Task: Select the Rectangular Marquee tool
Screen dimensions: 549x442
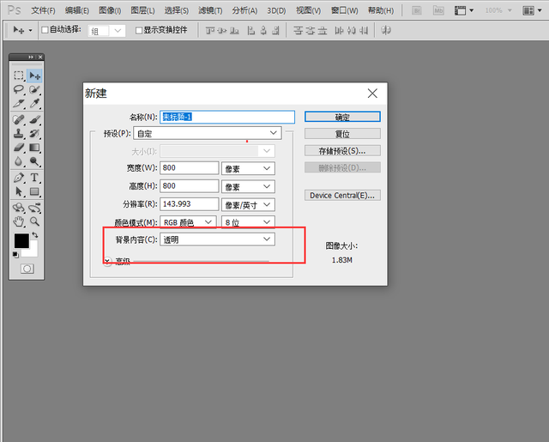Action: pyautogui.click(x=19, y=76)
